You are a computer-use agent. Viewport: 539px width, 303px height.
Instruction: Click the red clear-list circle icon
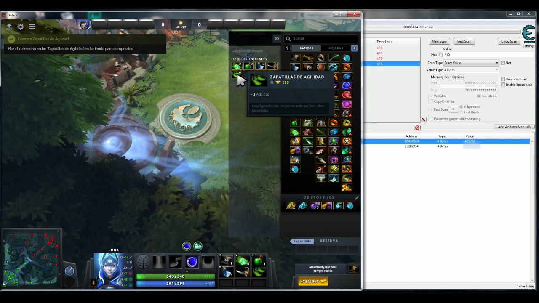pos(417,128)
